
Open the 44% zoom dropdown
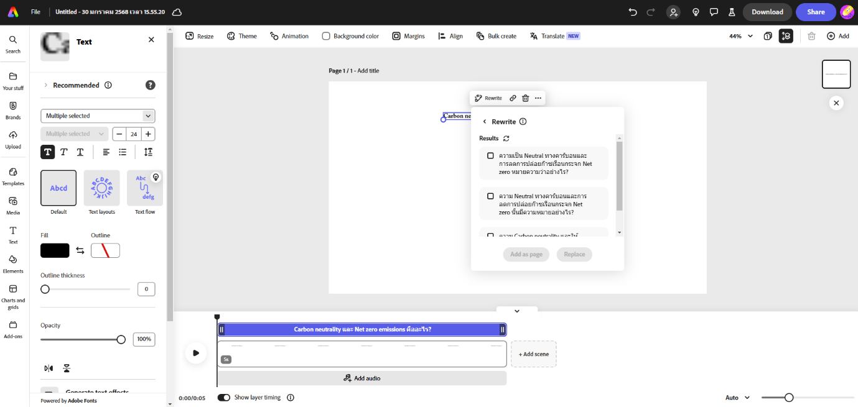740,36
